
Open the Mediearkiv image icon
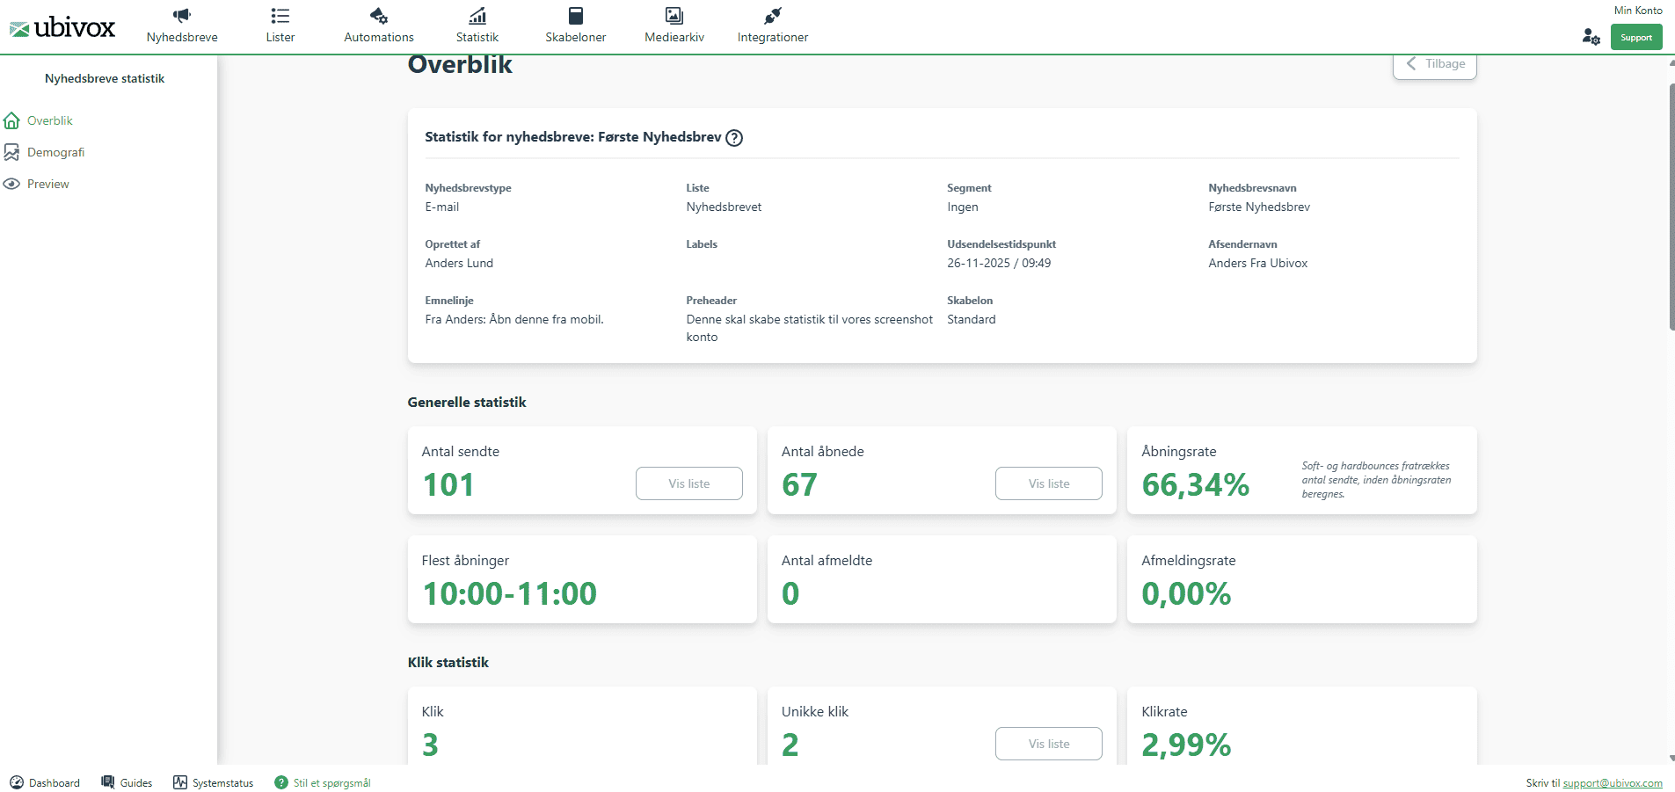tap(674, 15)
